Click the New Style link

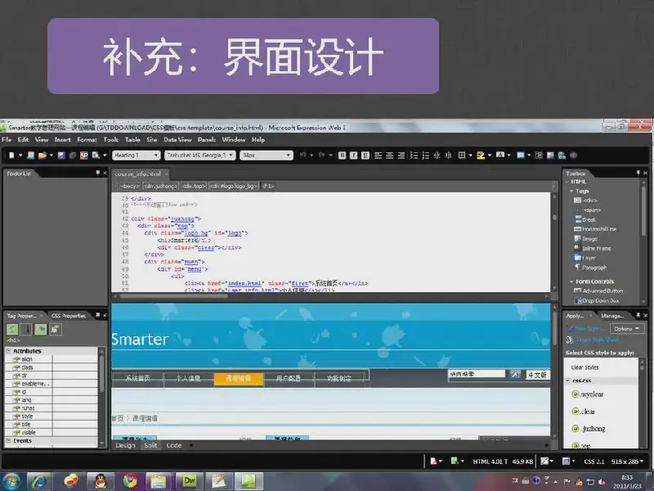point(587,329)
